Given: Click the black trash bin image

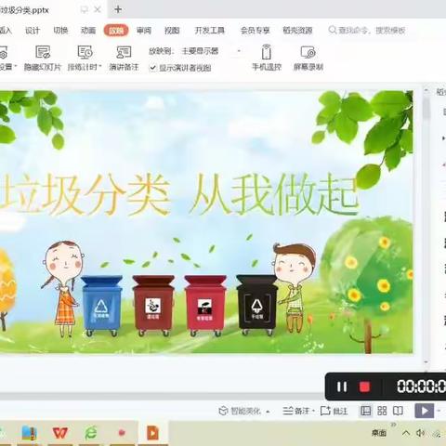Looking at the screenshot, I should coord(256,305).
